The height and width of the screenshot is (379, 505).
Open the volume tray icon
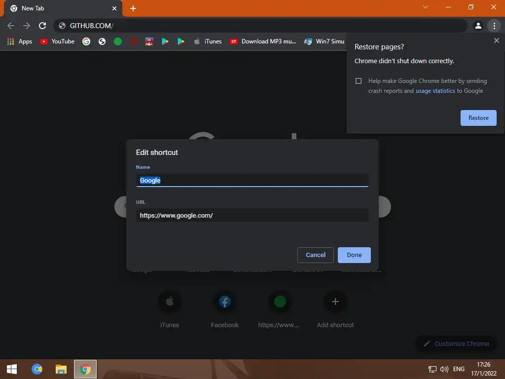click(444, 369)
